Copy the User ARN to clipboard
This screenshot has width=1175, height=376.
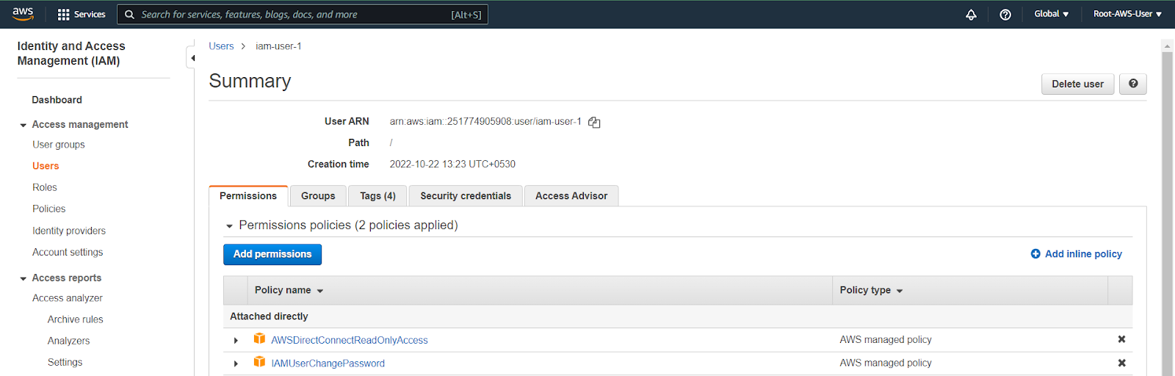tap(594, 123)
